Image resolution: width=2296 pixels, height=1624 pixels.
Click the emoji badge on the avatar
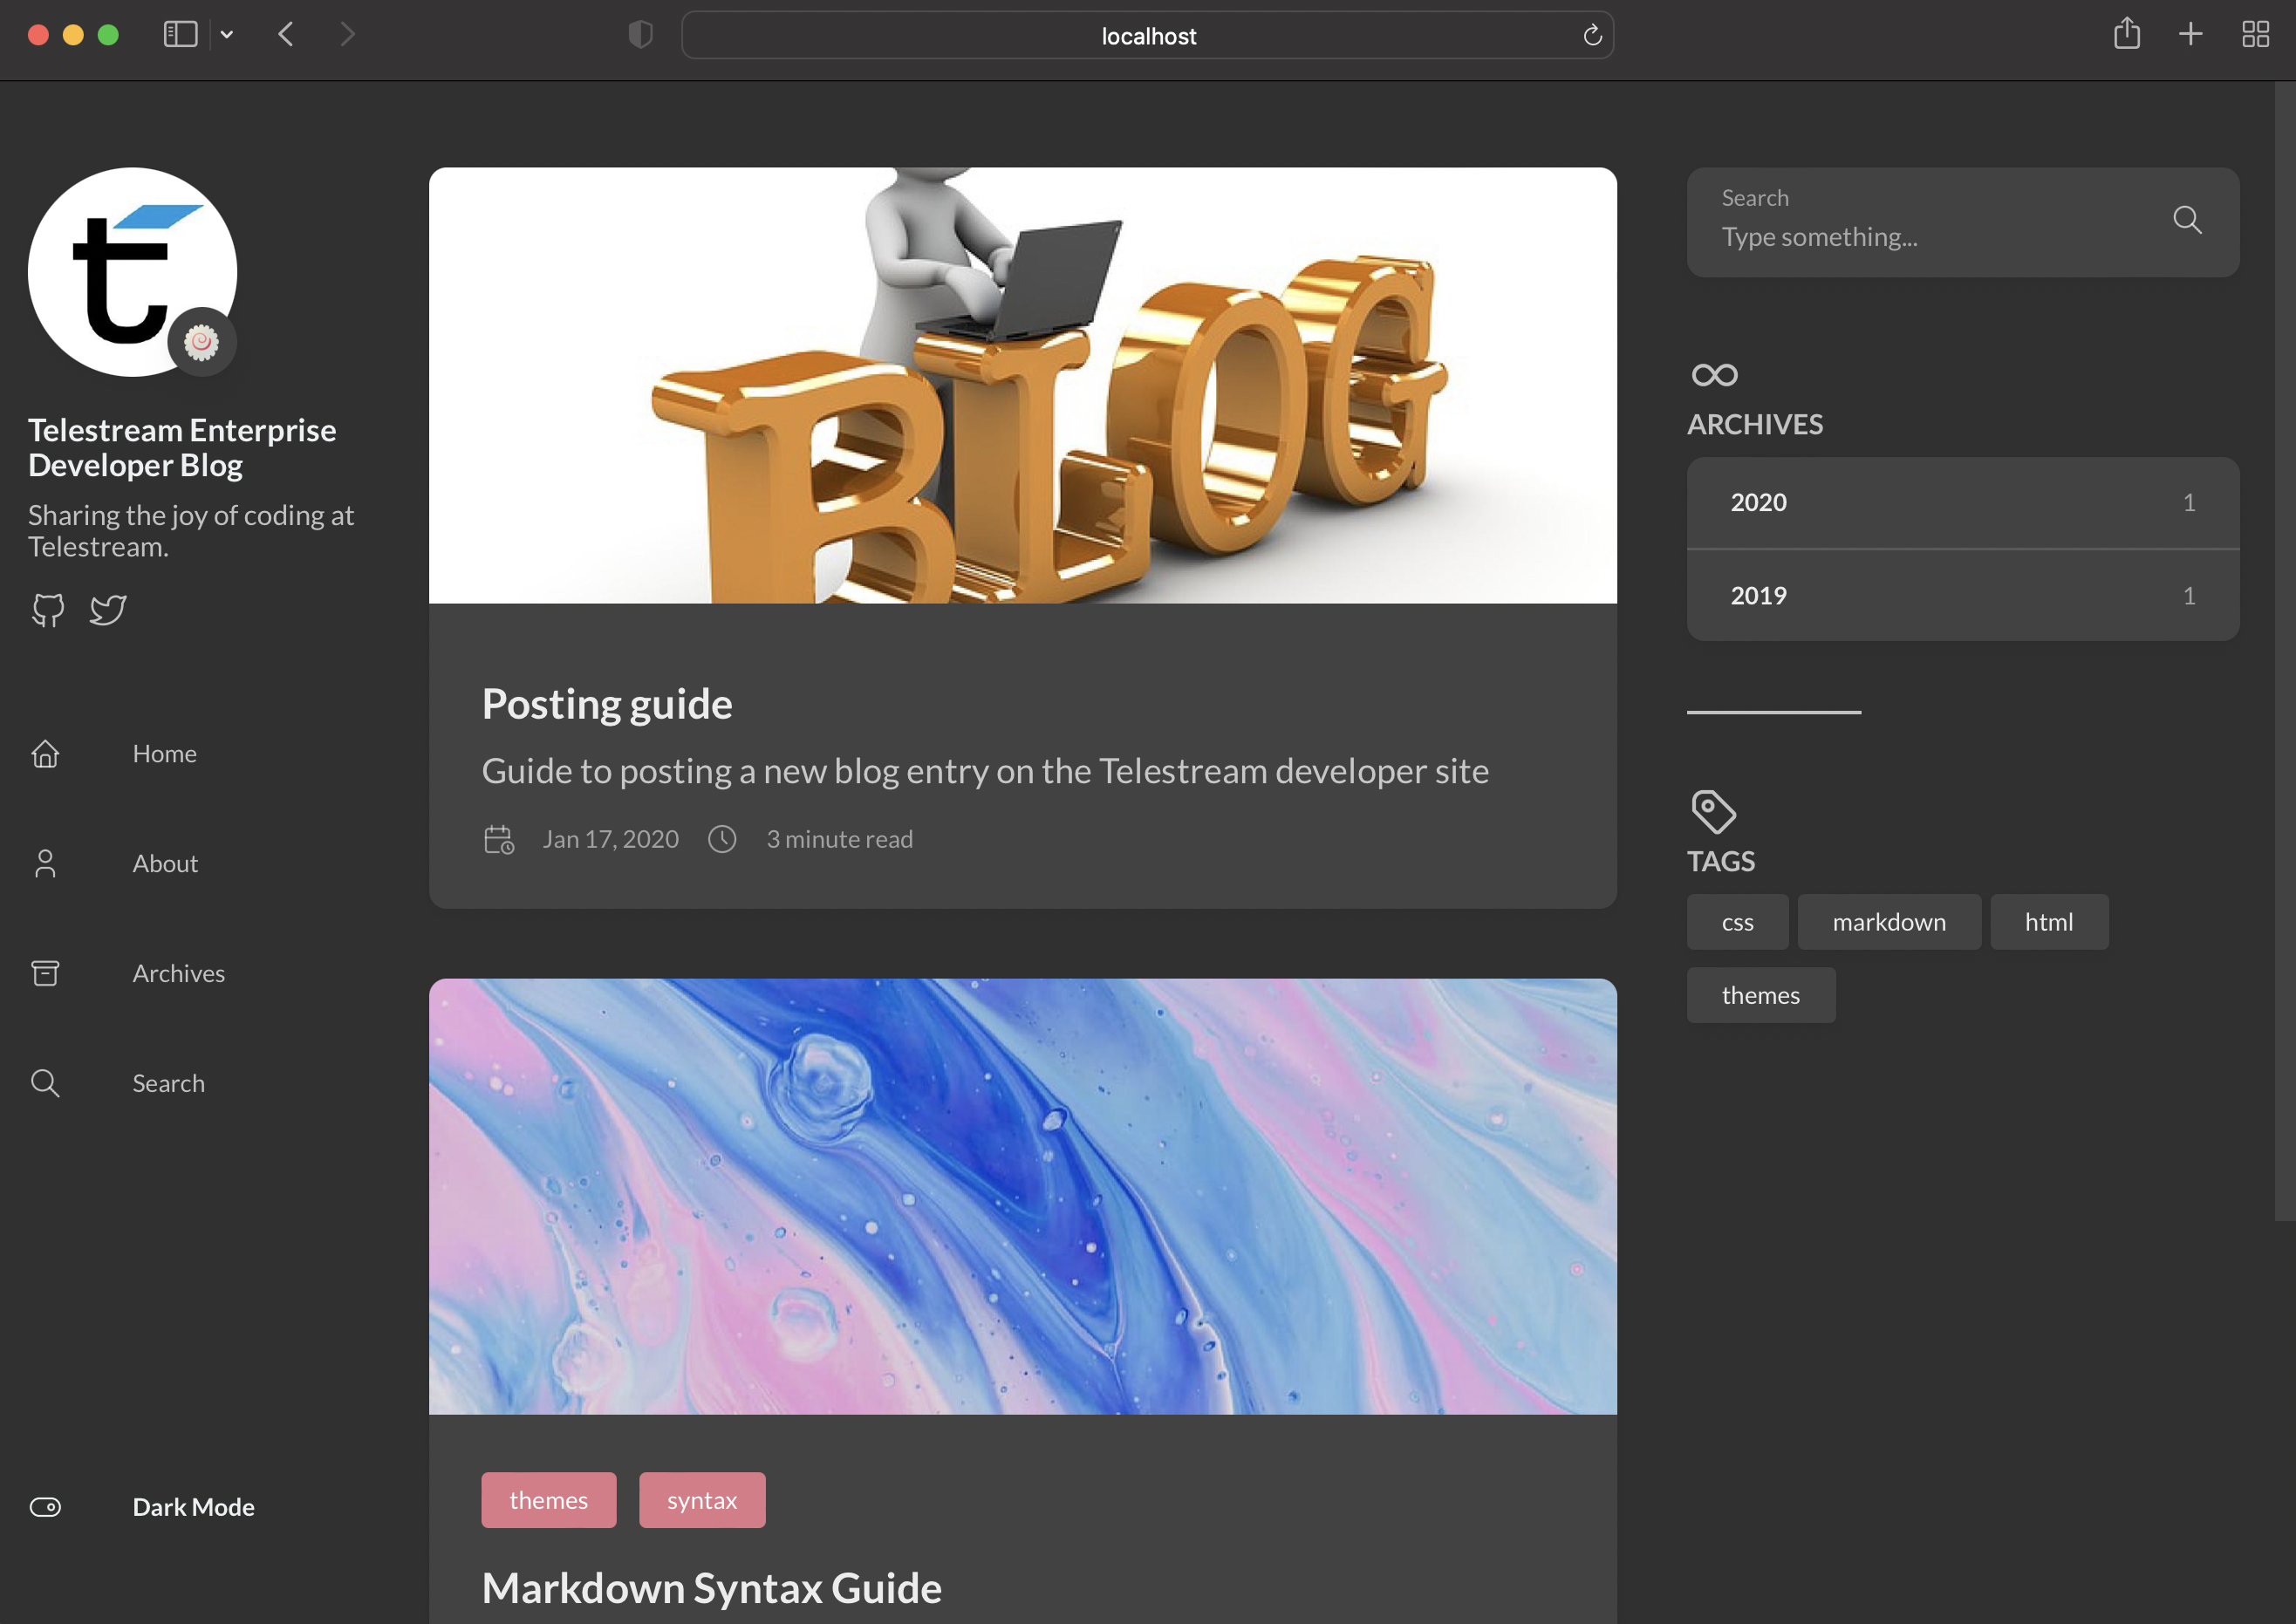click(202, 342)
